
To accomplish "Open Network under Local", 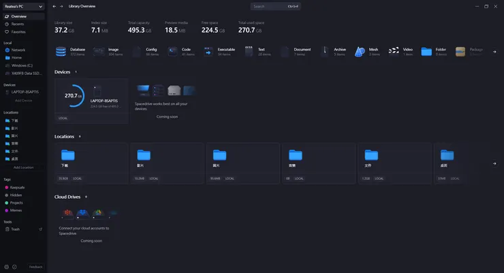I will [x=23, y=50].
